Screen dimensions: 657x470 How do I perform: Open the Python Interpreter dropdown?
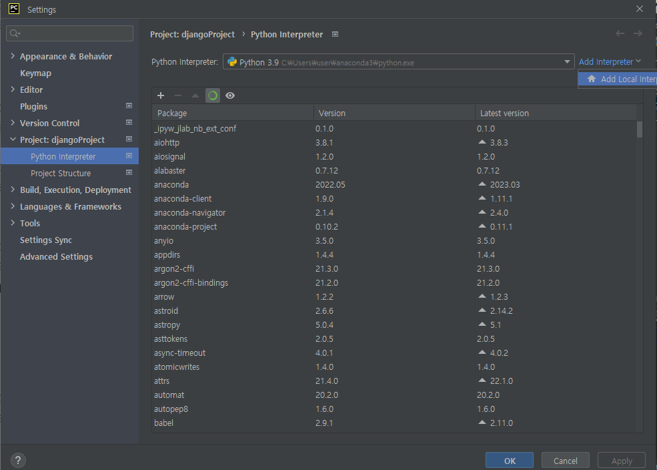[398, 62]
